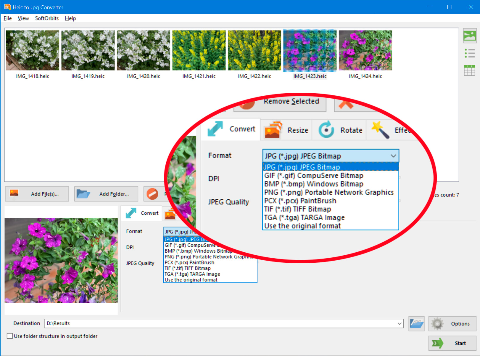Switch to list view mode
Screen dimensions: 480x356
pyautogui.click(x=470, y=53)
